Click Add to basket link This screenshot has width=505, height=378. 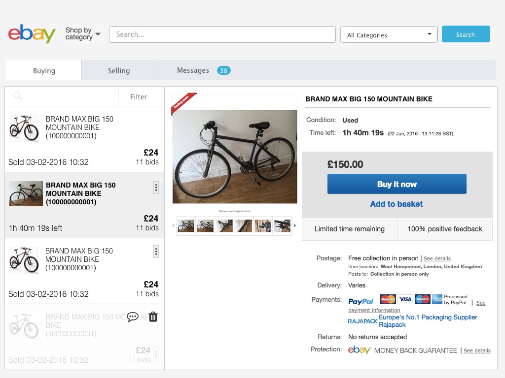(x=397, y=204)
